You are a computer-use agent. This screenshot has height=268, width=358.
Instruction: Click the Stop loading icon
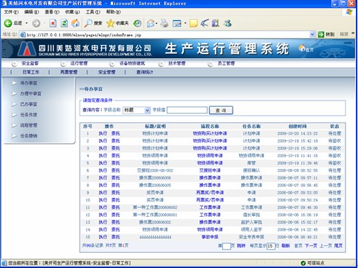click(53, 23)
